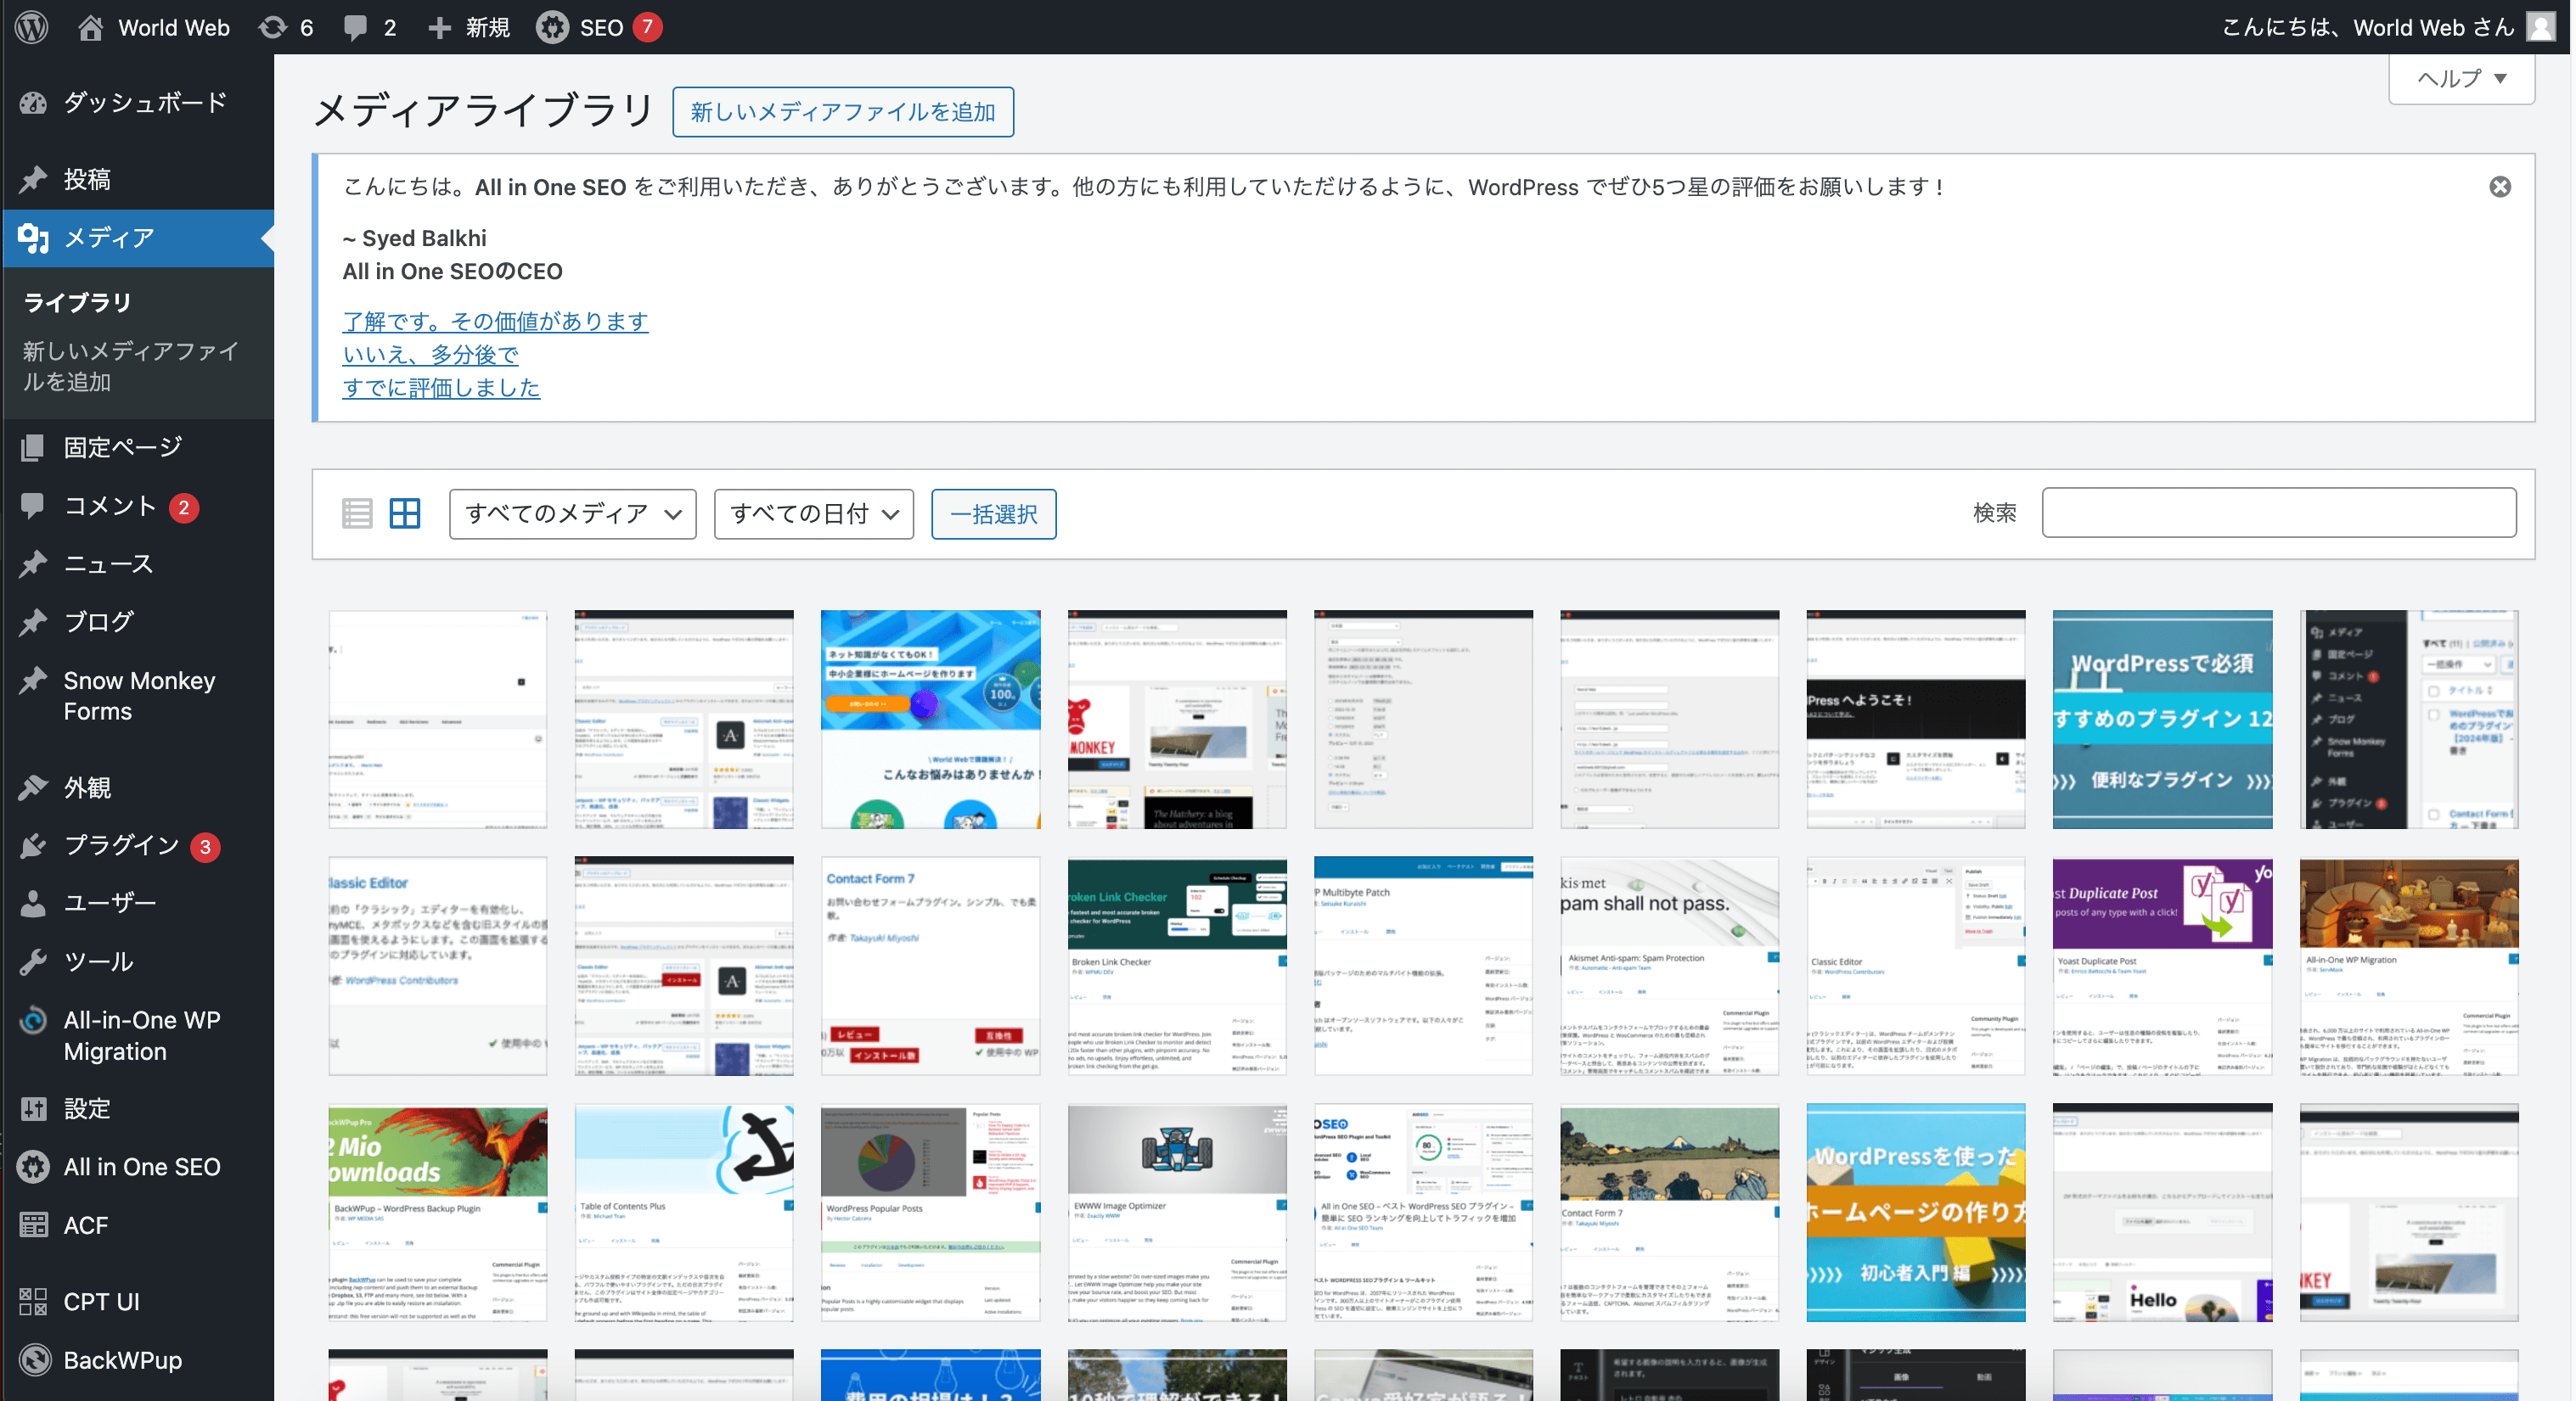The height and width of the screenshot is (1401, 2576).
Task: Open the updates icon showing 6
Action: point(272,27)
